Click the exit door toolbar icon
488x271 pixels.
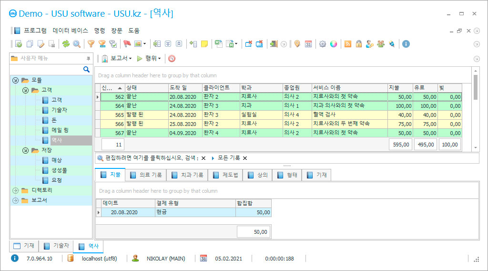[274, 44]
